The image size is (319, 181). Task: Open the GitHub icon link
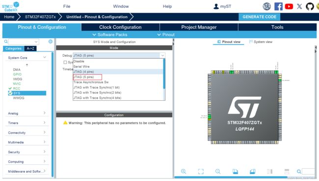(x=310, y=6)
